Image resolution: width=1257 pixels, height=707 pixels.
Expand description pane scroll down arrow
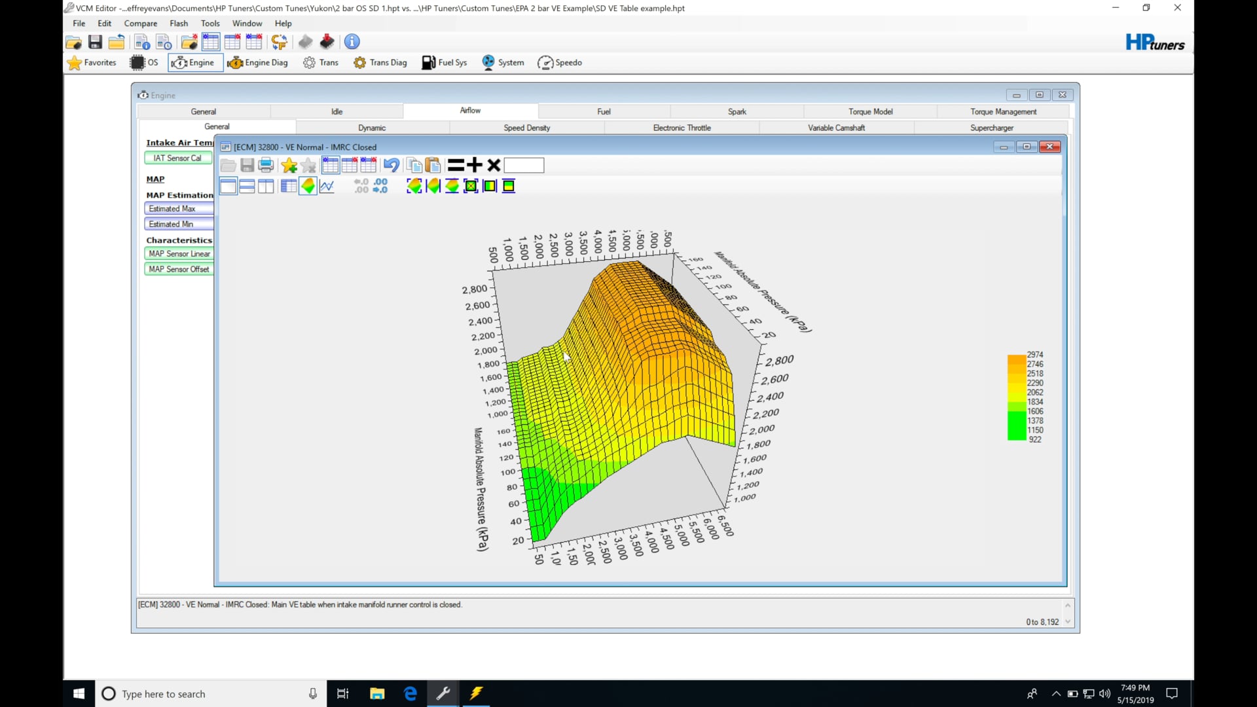coord(1068,622)
